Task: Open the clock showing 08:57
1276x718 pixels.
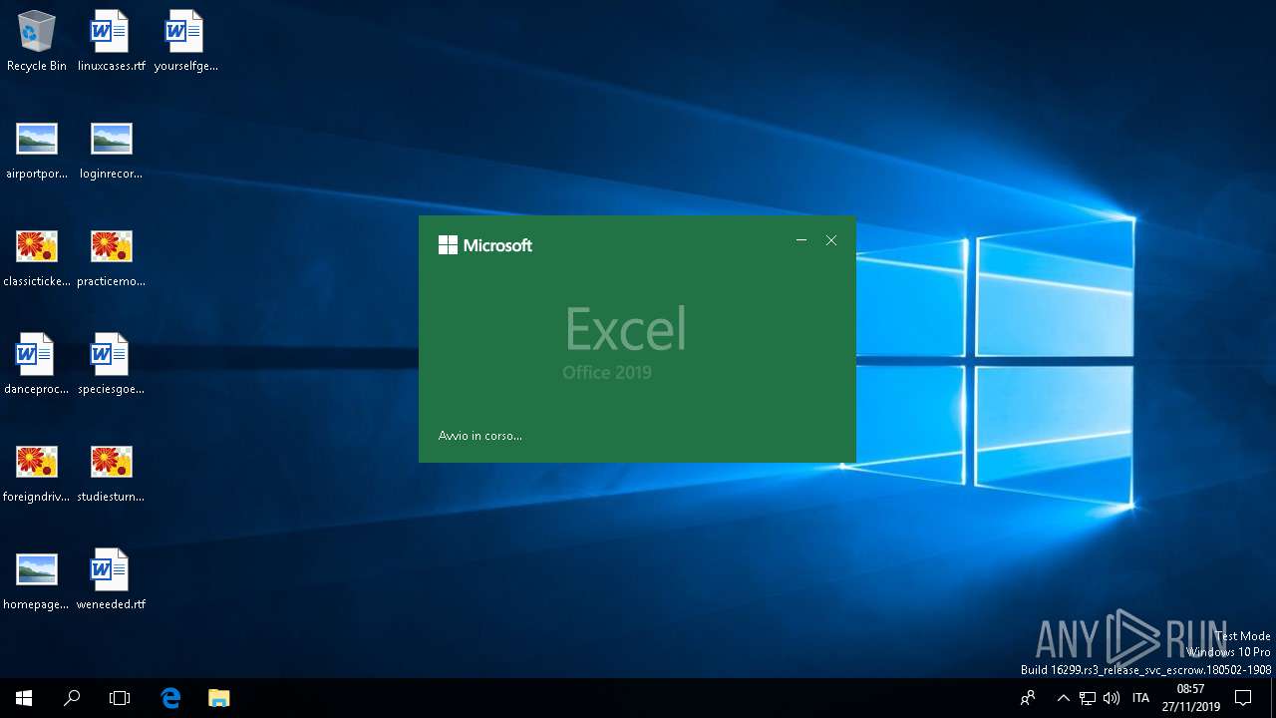Action: [x=1190, y=698]
